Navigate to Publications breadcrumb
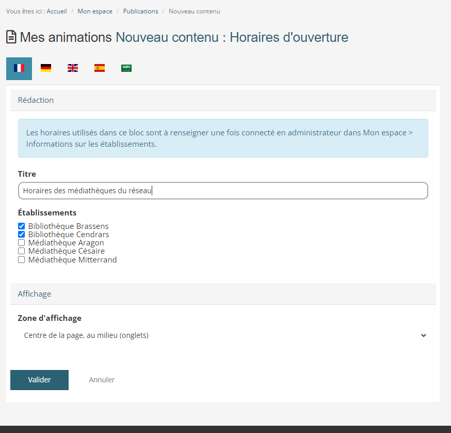 (140, 11)
